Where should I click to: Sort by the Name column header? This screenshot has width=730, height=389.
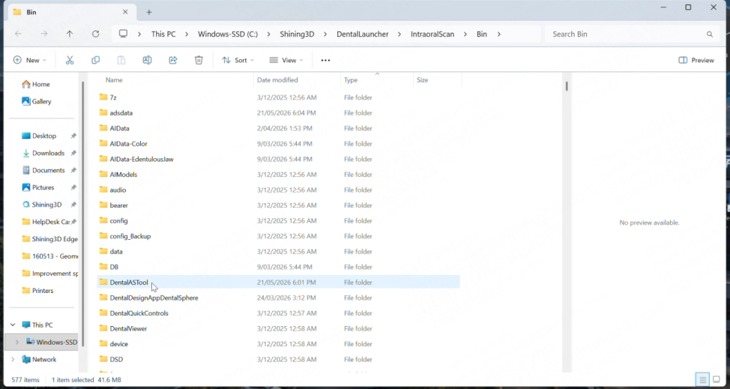coord(114,80)
